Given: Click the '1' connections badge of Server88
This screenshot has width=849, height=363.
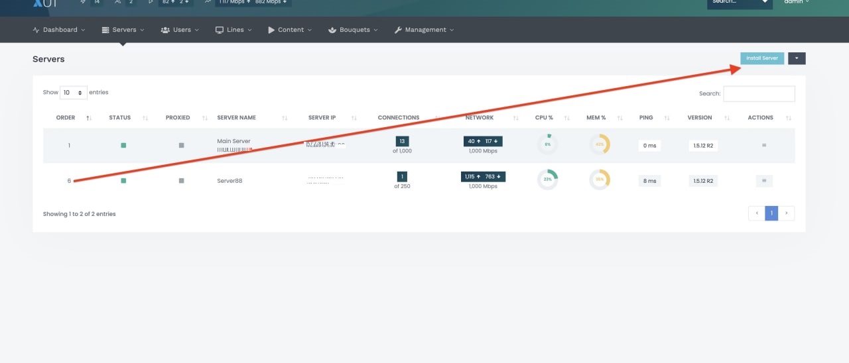Looking at the screenshot, I should [402, 176].
